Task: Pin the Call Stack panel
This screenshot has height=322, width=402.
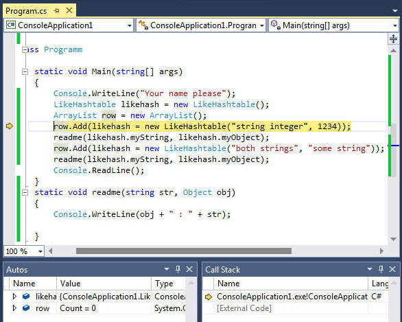Action: (x=381, y=269)
